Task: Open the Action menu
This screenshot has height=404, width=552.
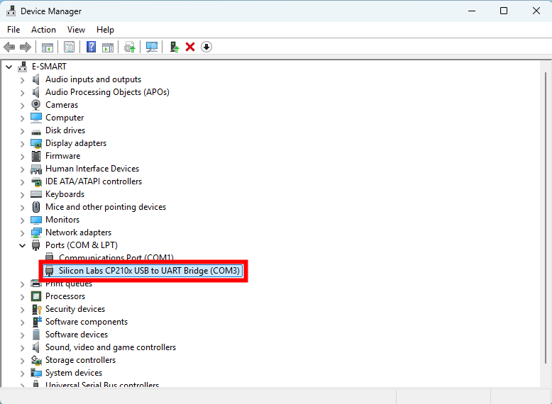Action: click(43, 30)
